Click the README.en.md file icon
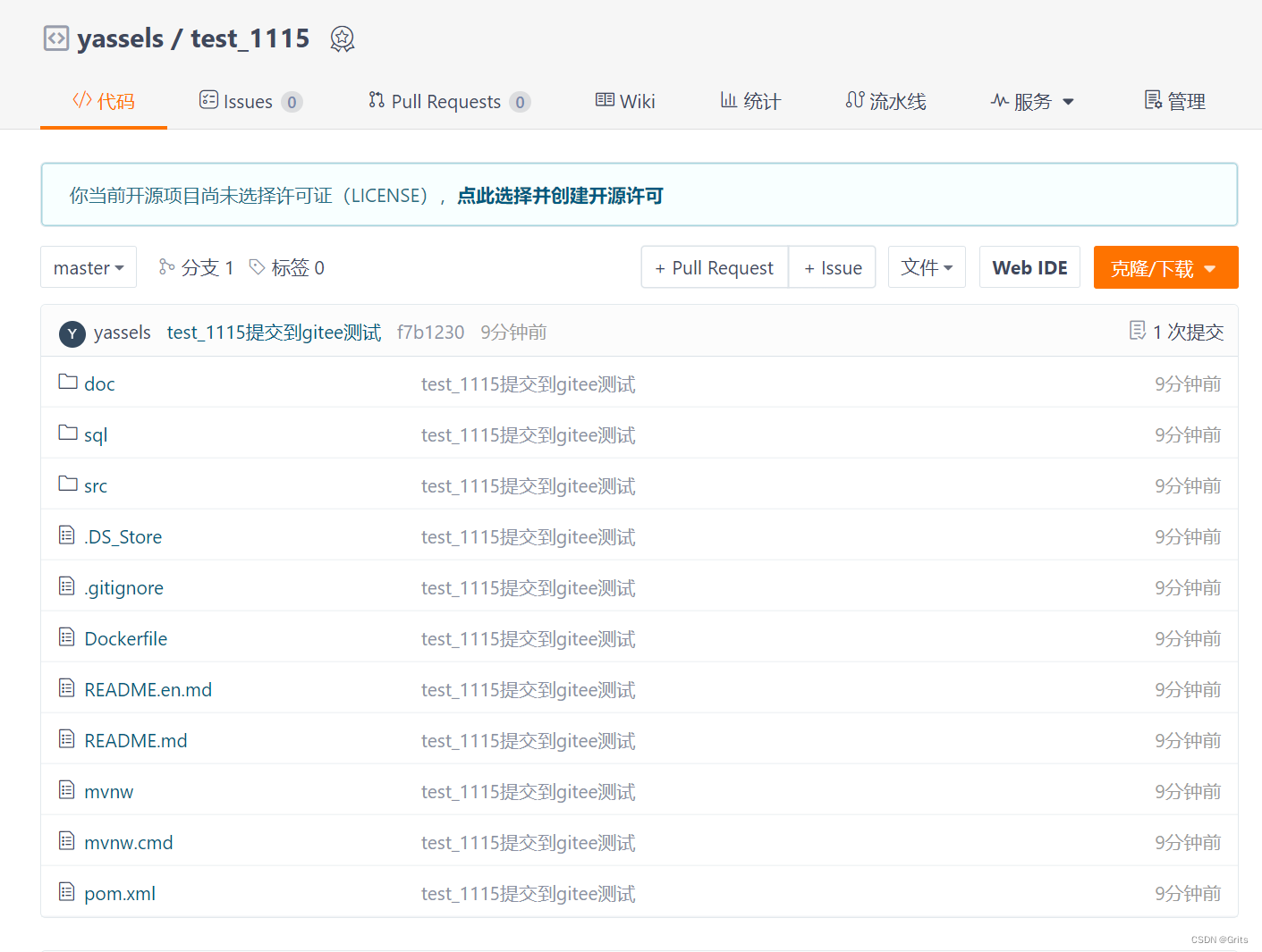The width and height of the screenshot is (1262, 952). pyautogui.click(x=67, y=687)
